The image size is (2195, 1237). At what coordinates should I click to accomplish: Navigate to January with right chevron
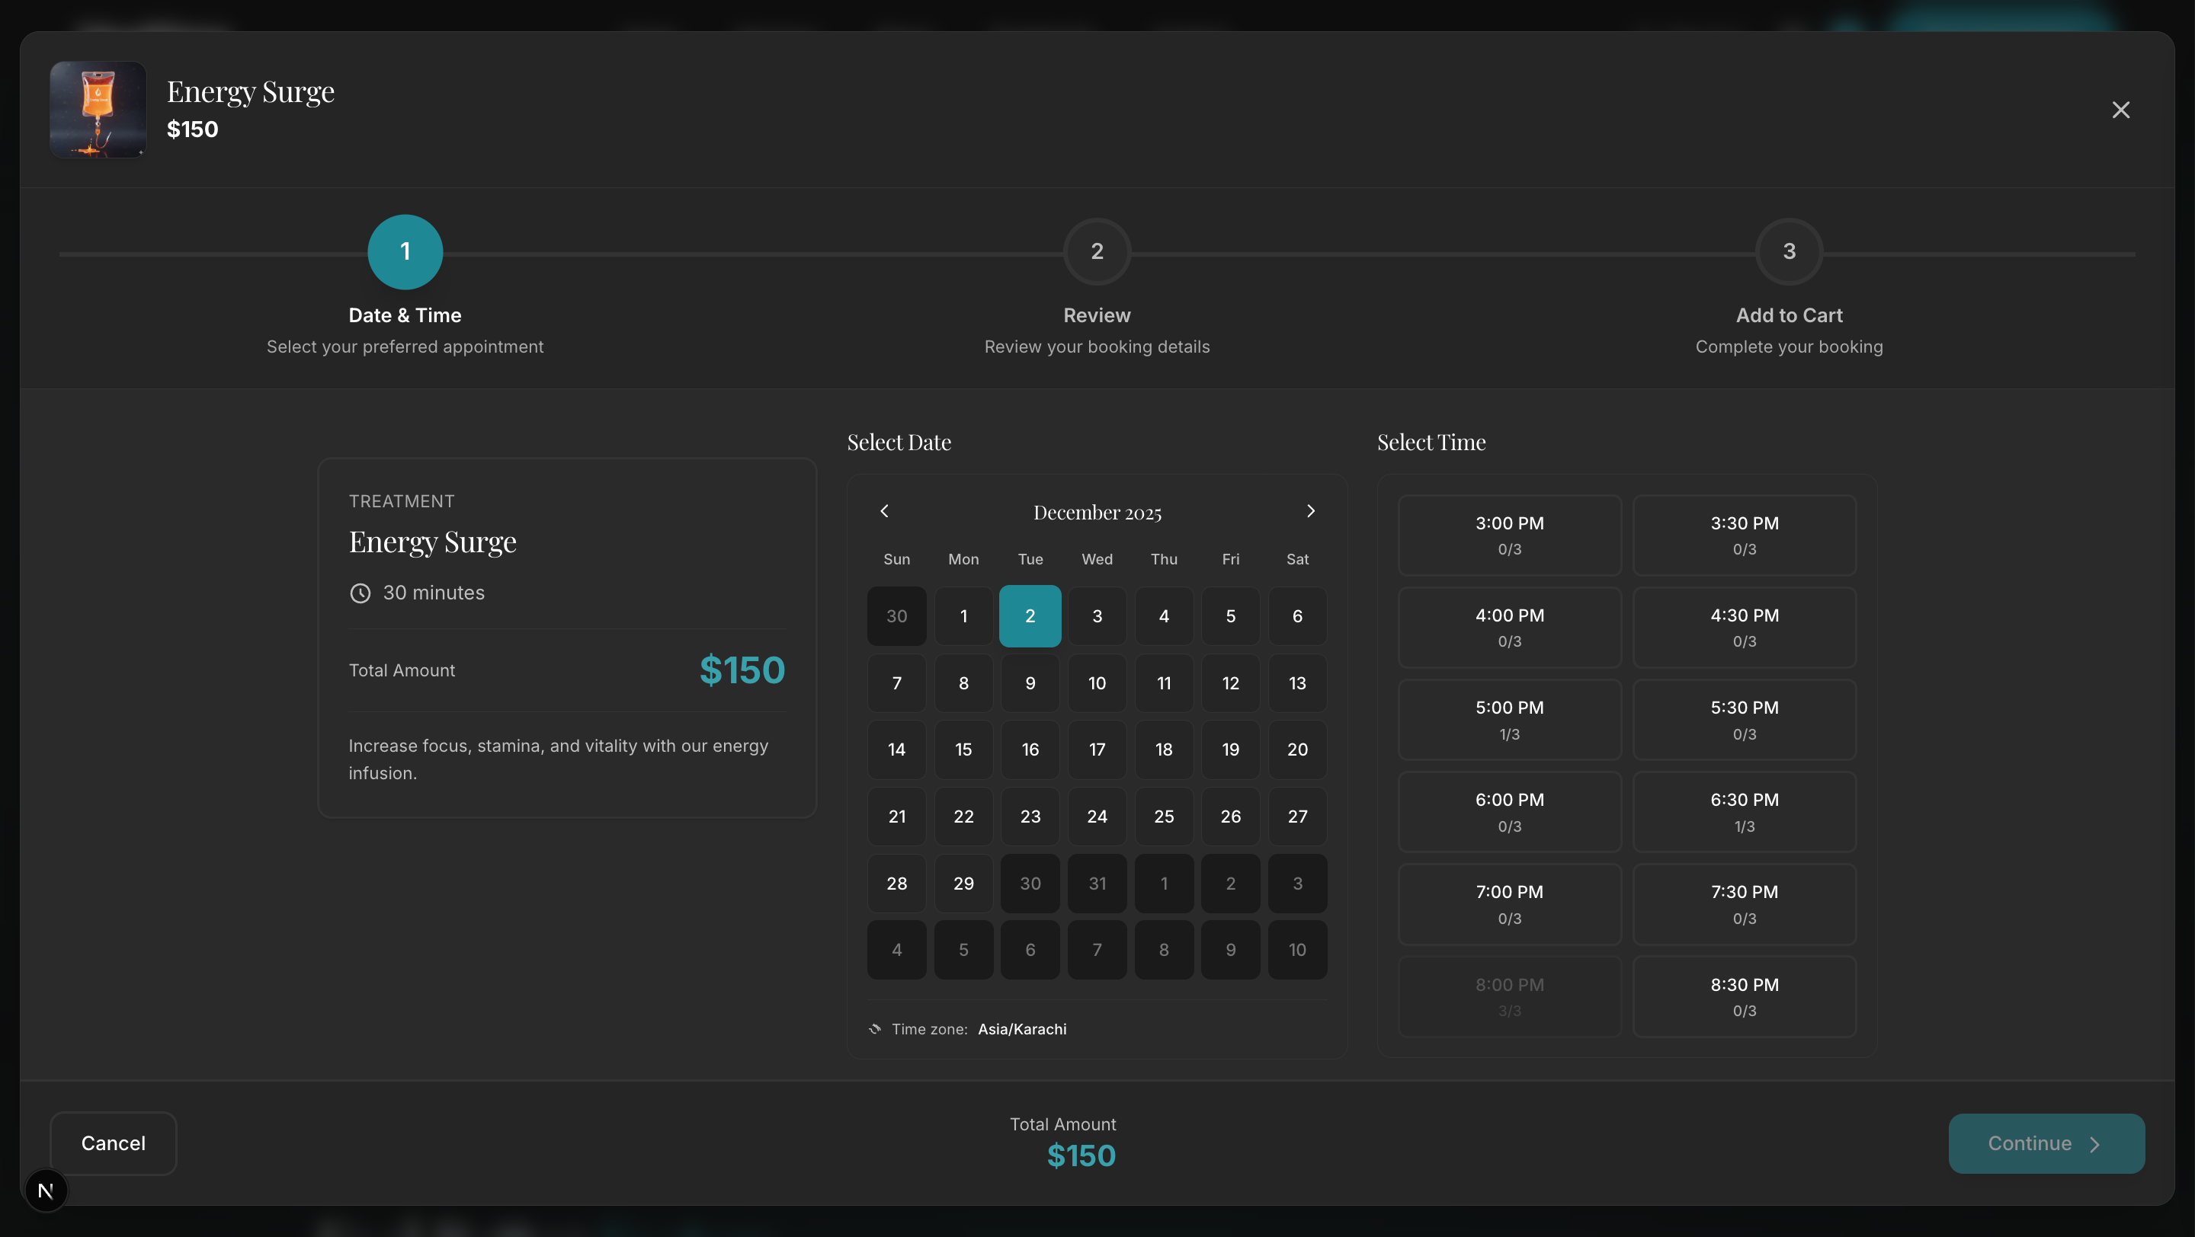pyautogui.click(x=1311, y=511)
